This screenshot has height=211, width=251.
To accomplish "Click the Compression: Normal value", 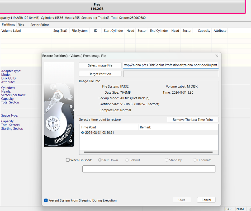I will point(126,110).
